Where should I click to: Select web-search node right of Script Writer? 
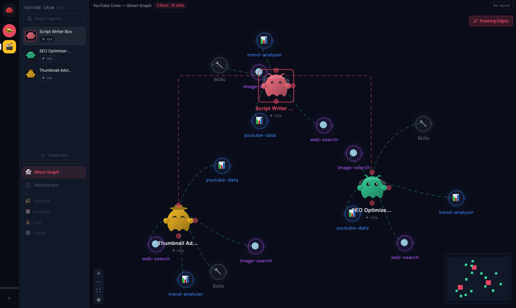[x=324, y=125]
